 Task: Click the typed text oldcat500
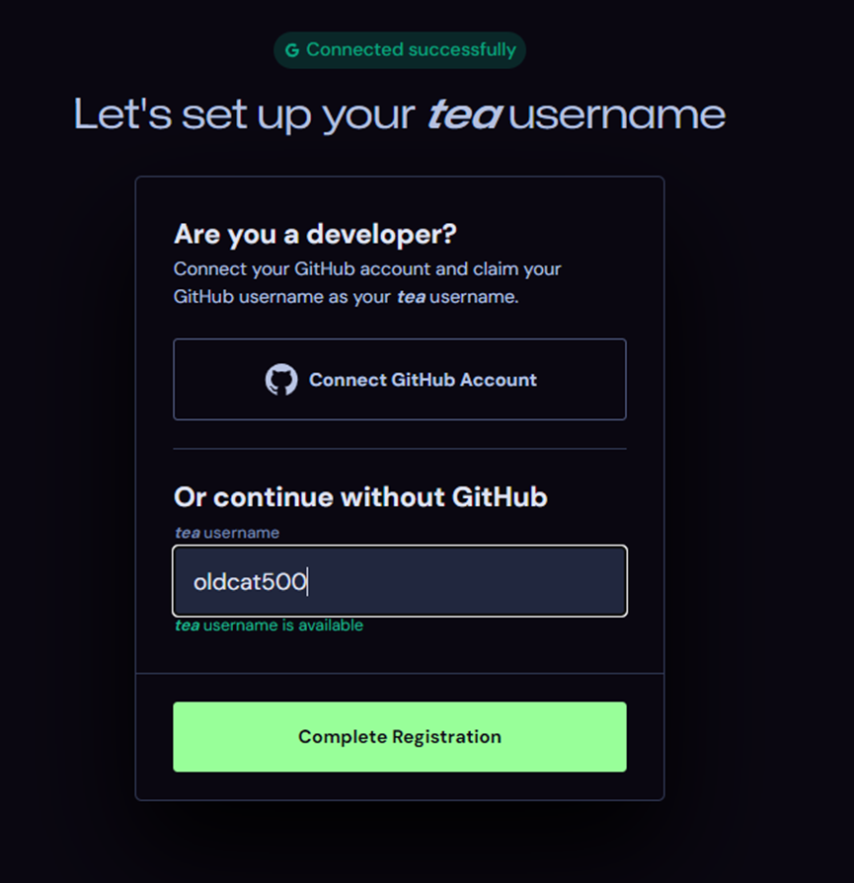coord(250,582)
